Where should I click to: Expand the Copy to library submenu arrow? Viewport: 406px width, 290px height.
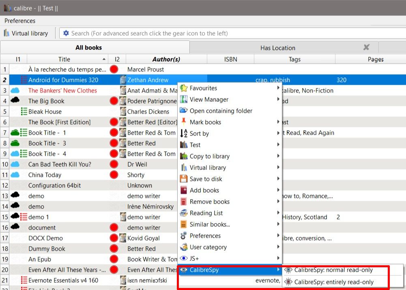click(278, 156)
